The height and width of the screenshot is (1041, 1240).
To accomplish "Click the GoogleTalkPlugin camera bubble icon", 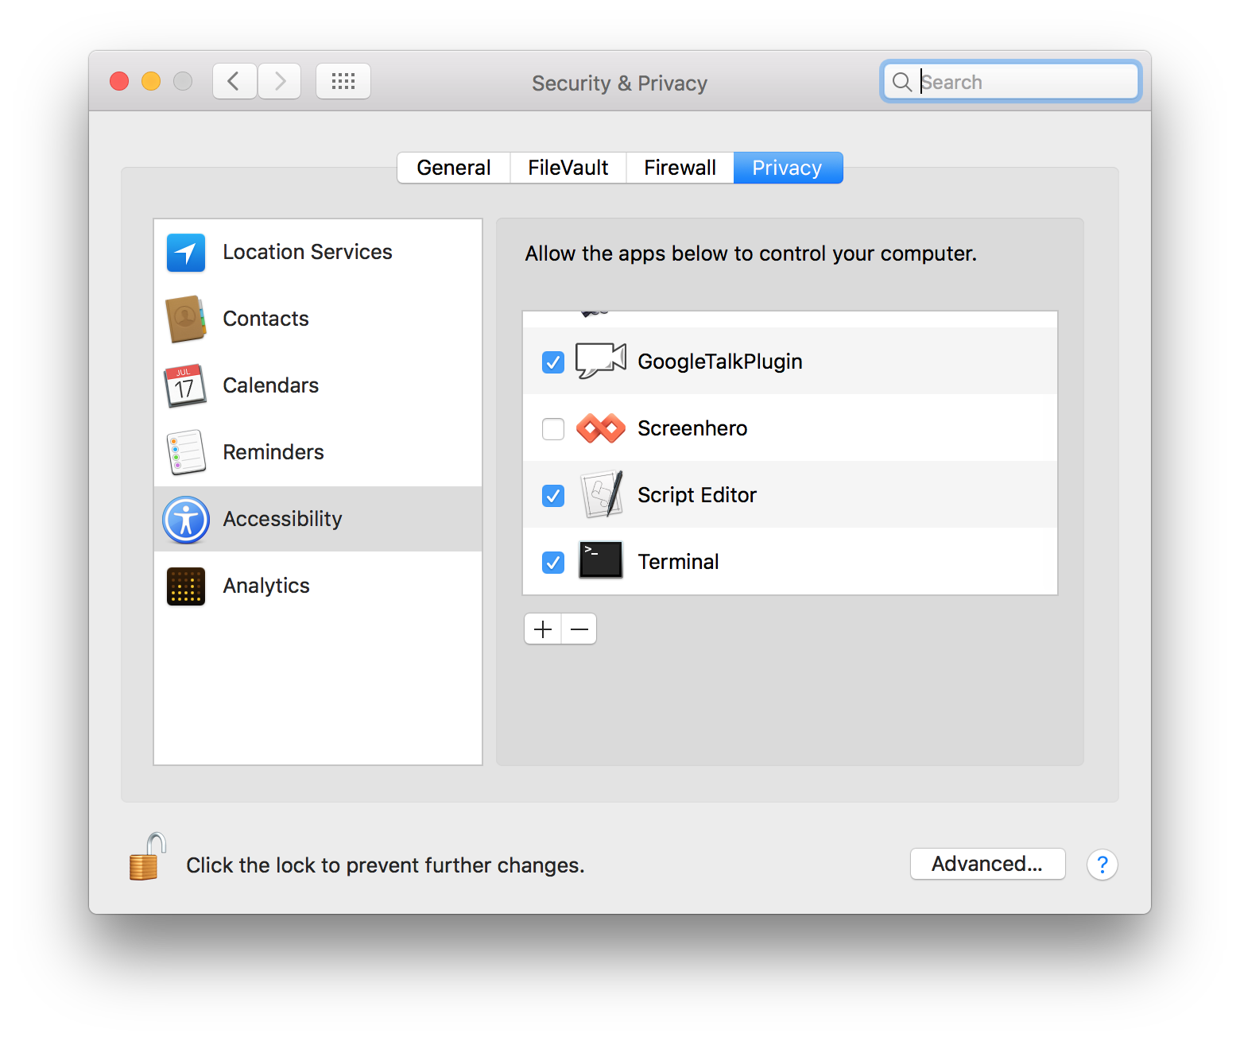I will click(601, 361).
